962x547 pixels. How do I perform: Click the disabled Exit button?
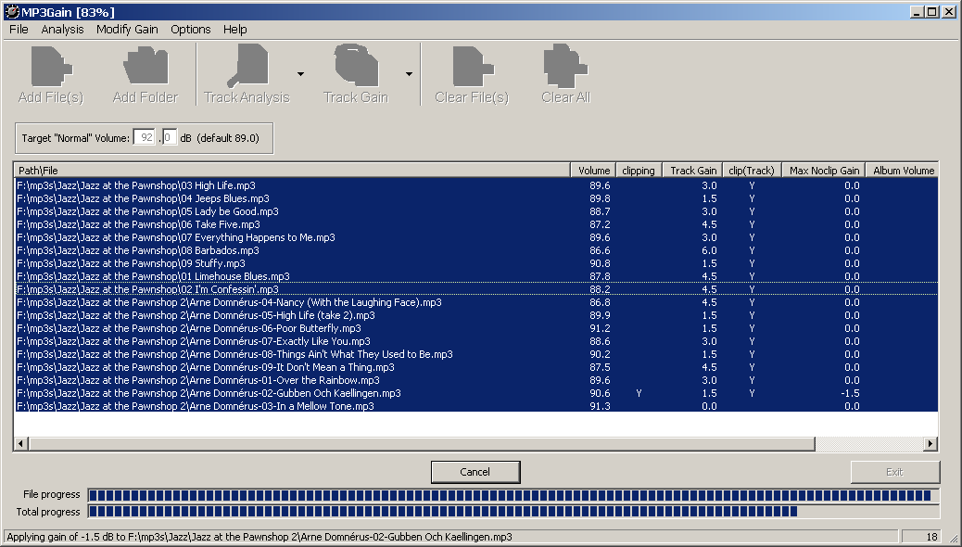(894, 472)
